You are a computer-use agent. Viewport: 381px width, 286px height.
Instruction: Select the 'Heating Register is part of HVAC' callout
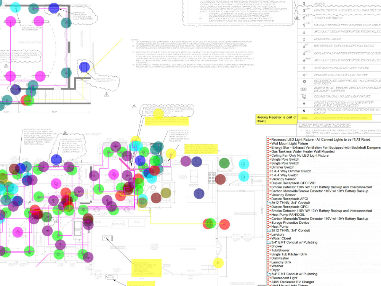276,119
